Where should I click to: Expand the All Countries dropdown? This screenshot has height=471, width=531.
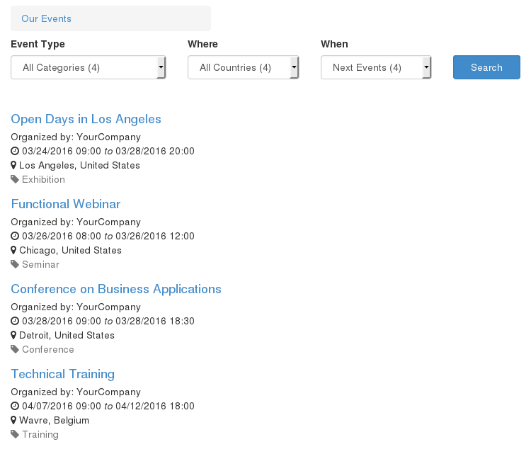click(x=243, y=68)
